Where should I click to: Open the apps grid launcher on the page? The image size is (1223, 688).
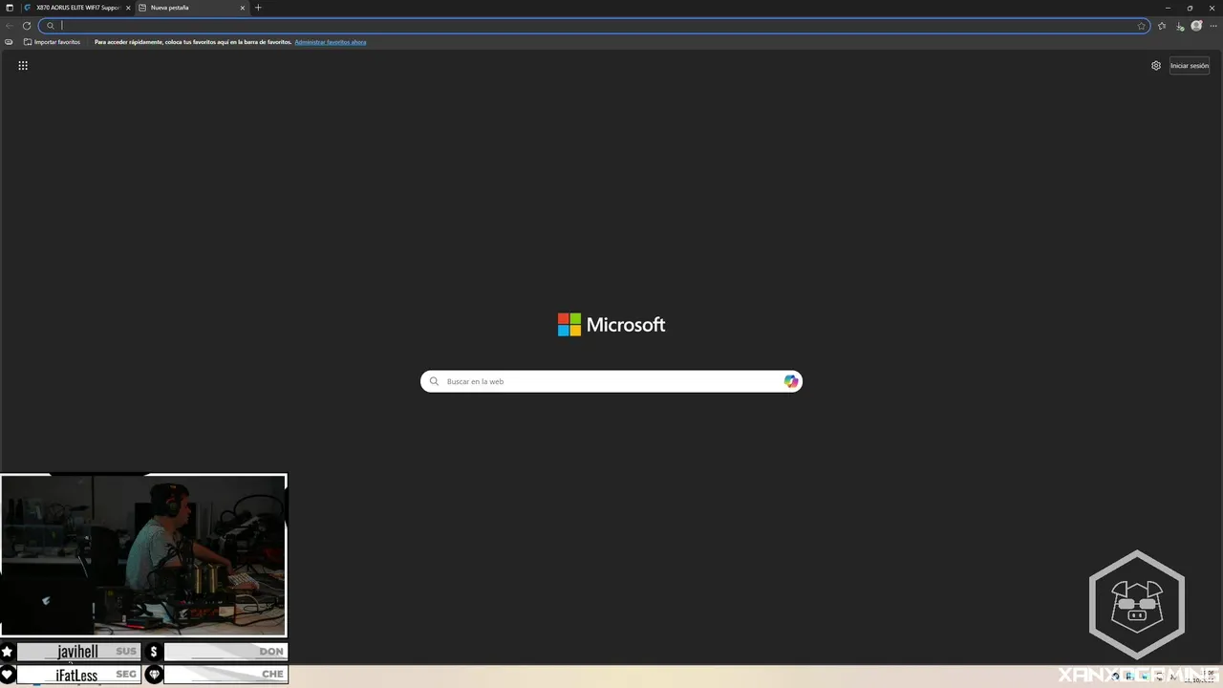tap(23, 66)
